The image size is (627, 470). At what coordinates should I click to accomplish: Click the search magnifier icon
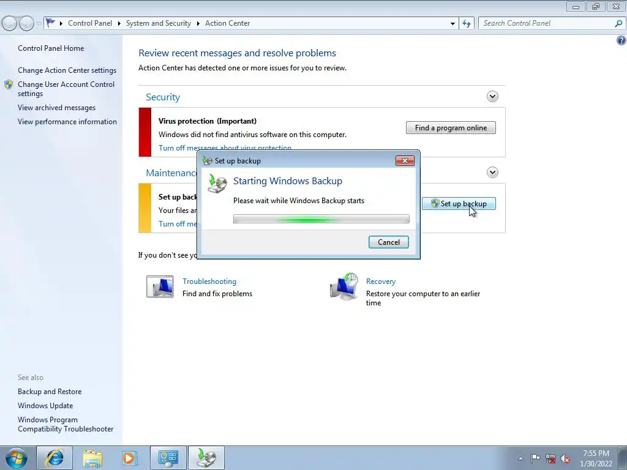[x=618, y=24]
